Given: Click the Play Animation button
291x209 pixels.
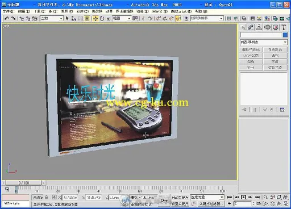Looking at the screenshot, I should (x=243, y=197).
